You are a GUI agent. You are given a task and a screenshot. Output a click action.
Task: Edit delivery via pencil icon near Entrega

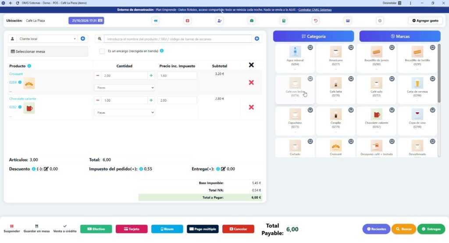(x=223, y=169)
